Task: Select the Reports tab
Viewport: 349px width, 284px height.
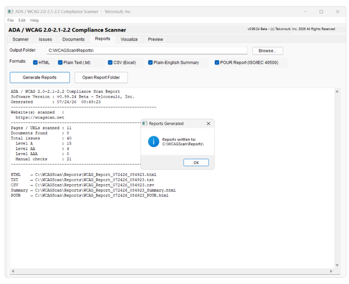Action: (103, 39)
